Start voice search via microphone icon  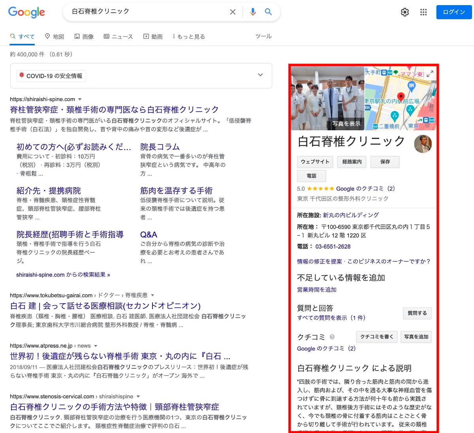[x=253, y=12]
